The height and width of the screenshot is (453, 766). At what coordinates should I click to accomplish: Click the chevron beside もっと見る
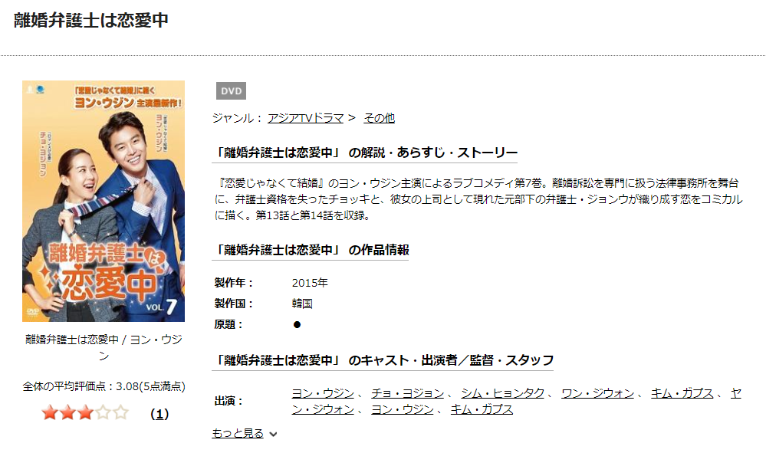[x=273, y=434]
